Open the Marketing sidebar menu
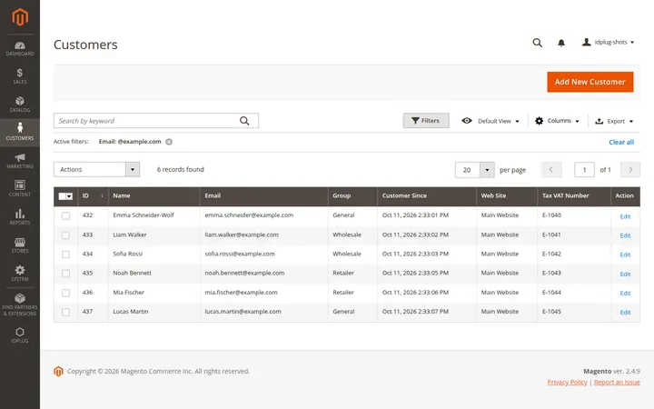The width and height of the screenshot is (654, 409). [x=20, y=161]
